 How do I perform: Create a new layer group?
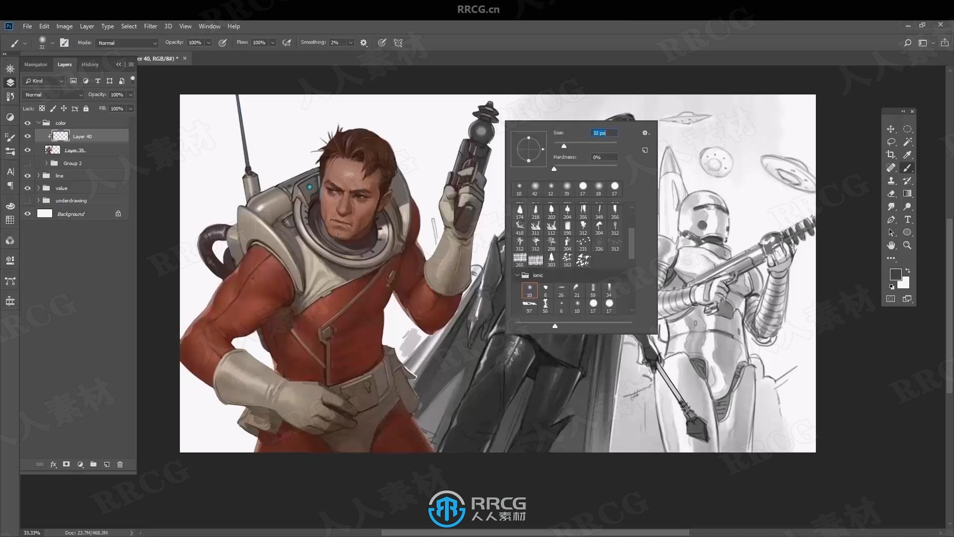93,464
